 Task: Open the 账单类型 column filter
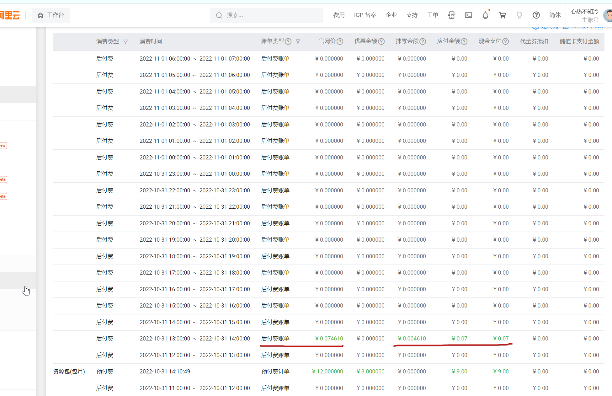298,41
